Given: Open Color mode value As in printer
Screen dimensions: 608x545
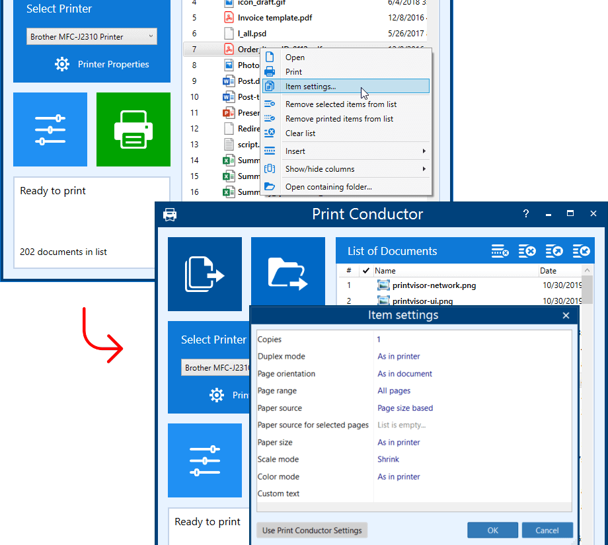Looking at the screenshot, I should 473,477.
